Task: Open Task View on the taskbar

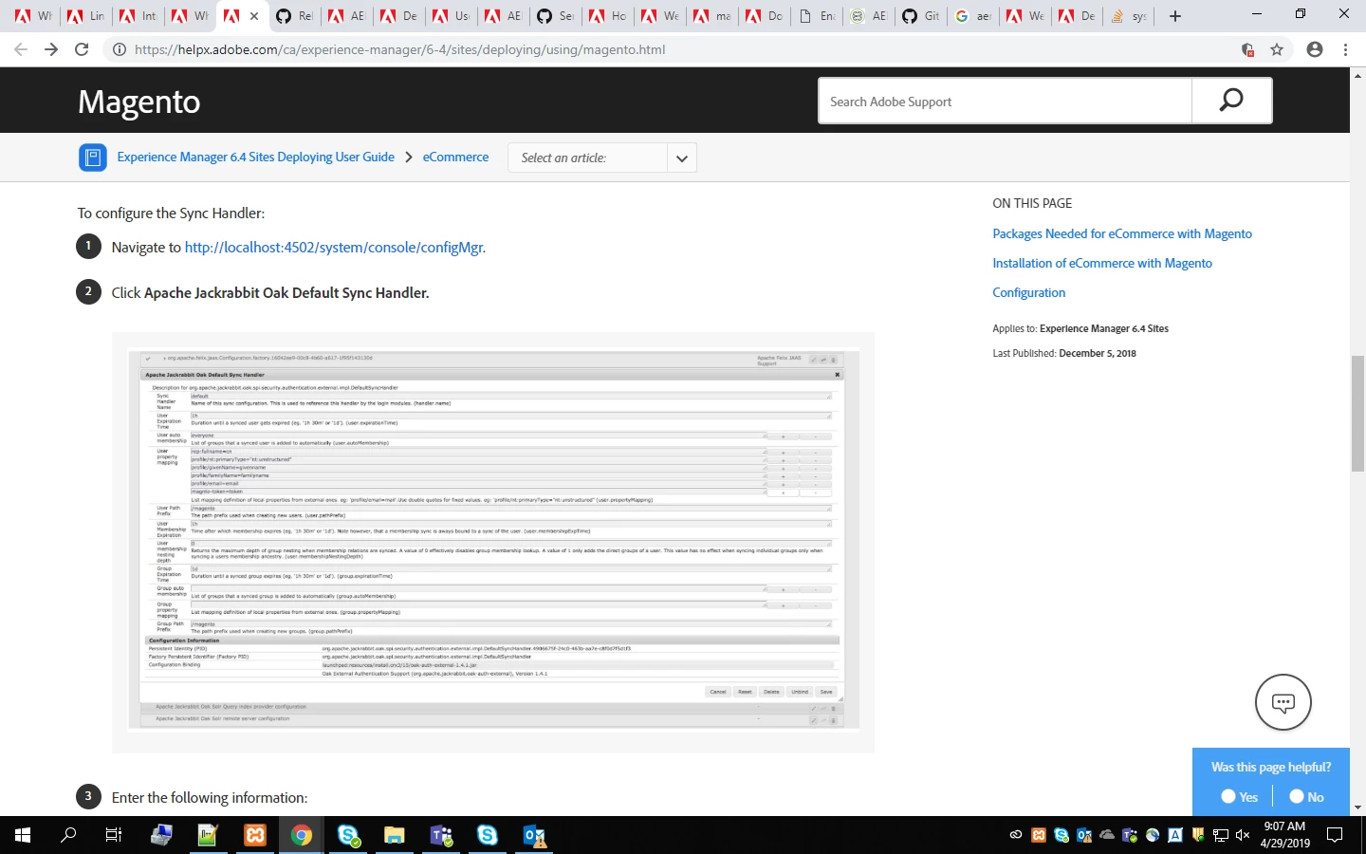Action: click(x=114, y=835)
